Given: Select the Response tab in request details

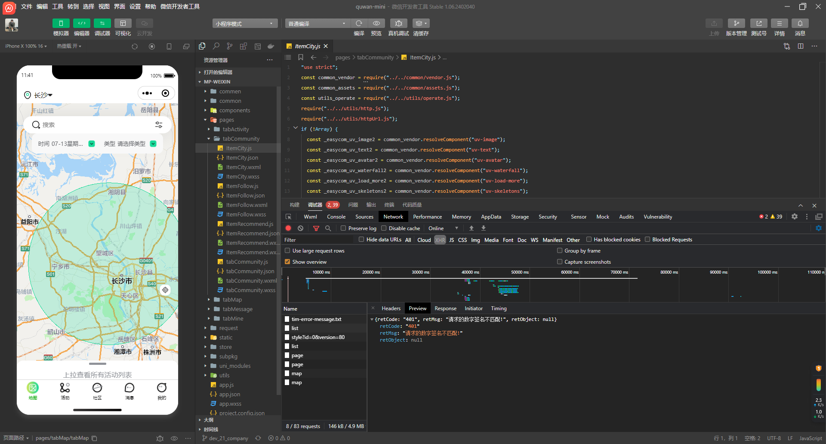Looking at the screenshot, I should (445, 308).
